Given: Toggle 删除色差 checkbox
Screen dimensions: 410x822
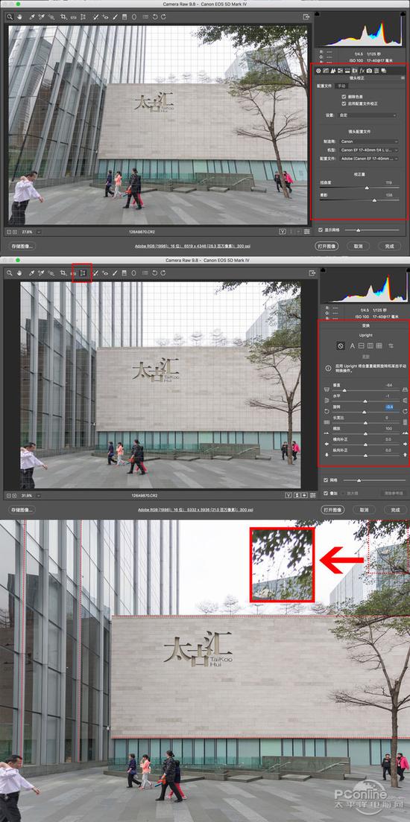Looking at the screenshot, I should [x=344, y=97].
